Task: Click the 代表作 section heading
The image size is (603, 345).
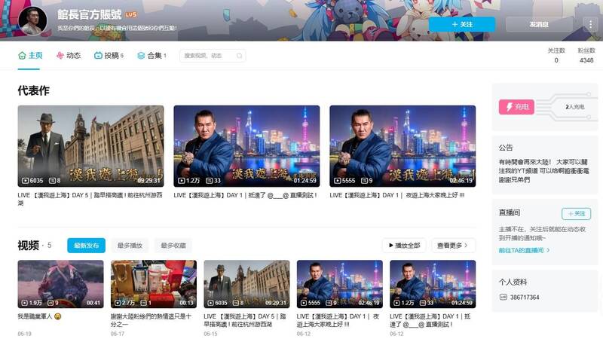Action: tap(33, 90)
